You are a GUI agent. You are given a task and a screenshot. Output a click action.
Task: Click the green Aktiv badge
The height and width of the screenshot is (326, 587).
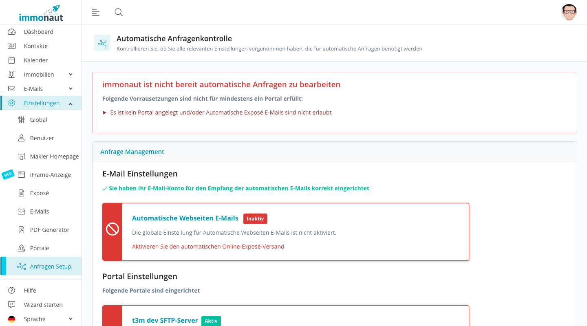click(x=211, y=321)
